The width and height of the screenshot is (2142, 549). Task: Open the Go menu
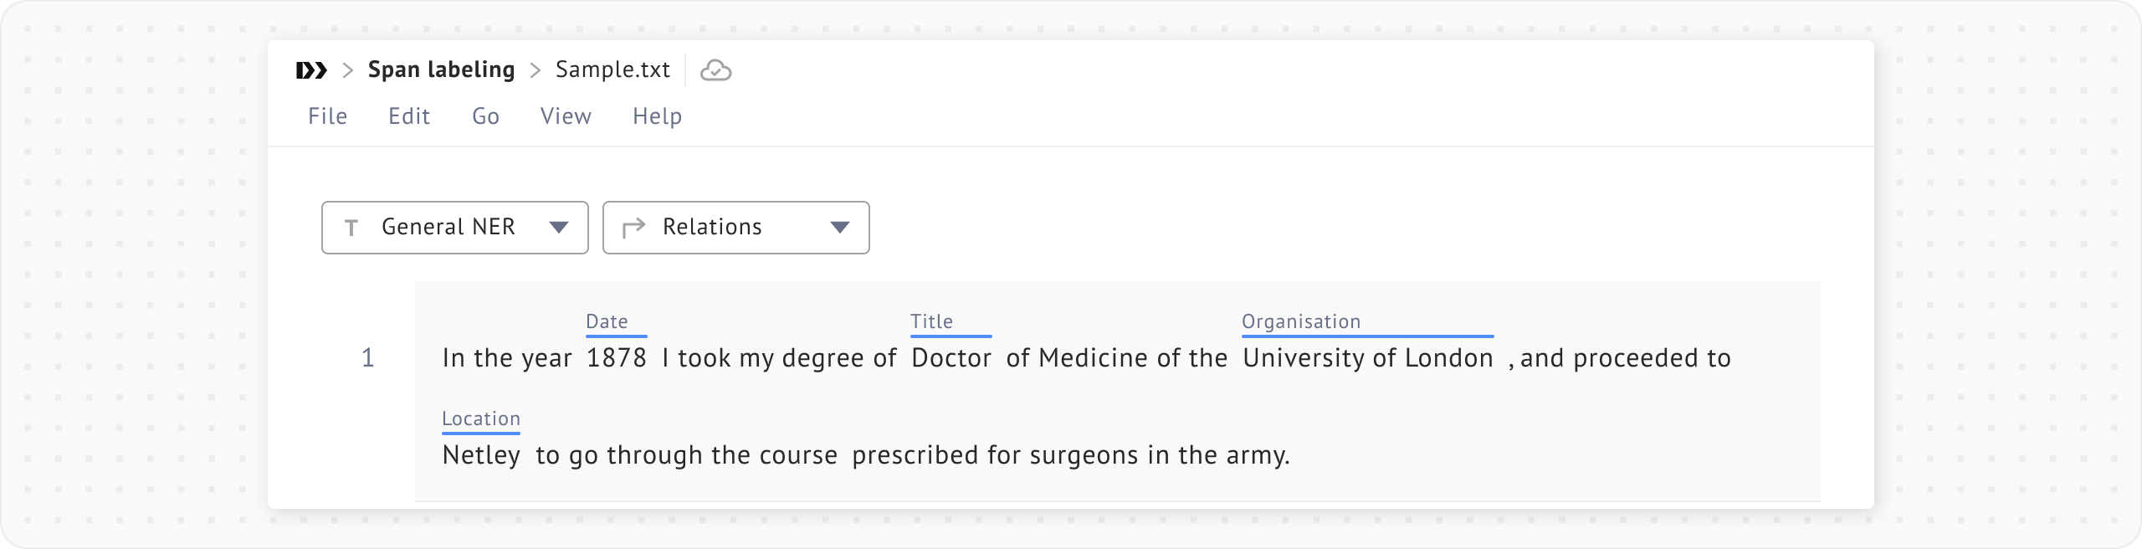pos(485,116)
